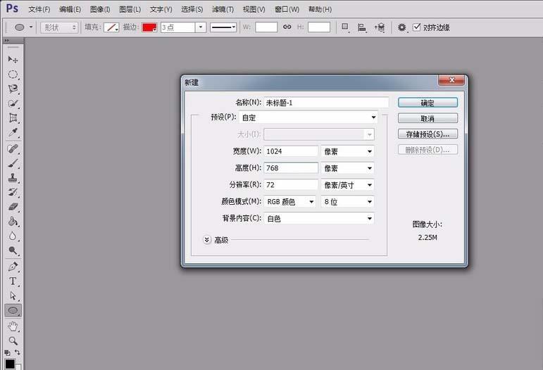Viewport: 543px width, 370px height.
Task: Open the height unit 像素 dropdown
Action: tap(347, 168)
